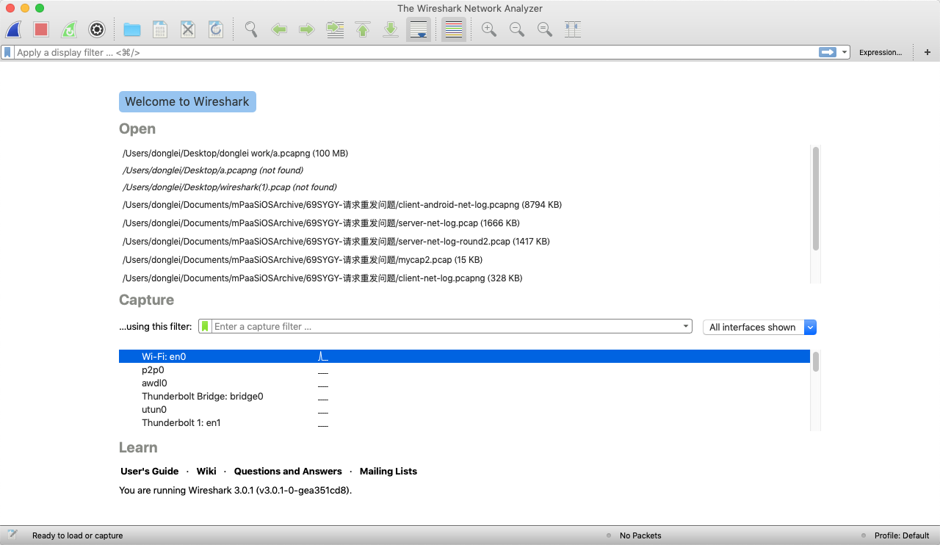Reload this capture file

point(216,29)
